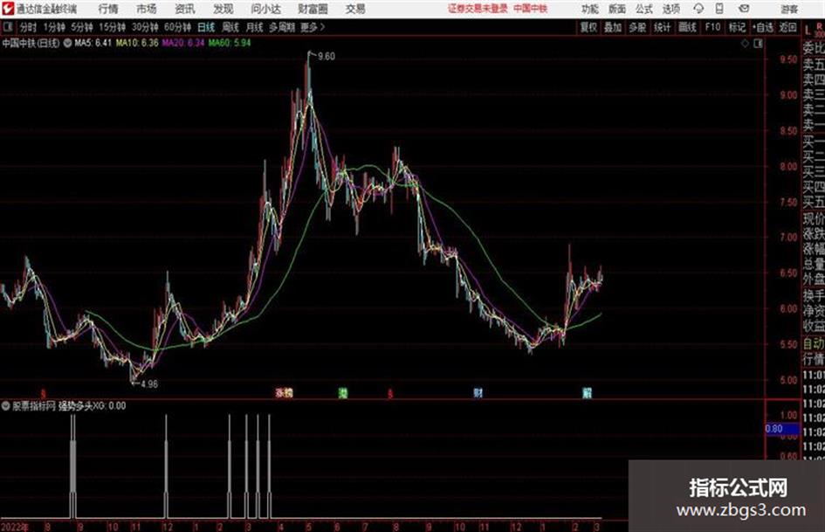825x532 pixels.
Task: Switch to the 15分钟 period tab
Action: (112, 27)
